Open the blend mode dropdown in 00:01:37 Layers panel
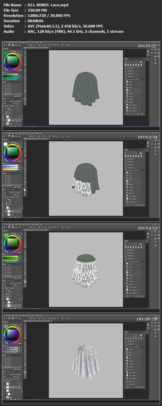Image resolution: width=162 pixels, height=406 pixels. 8,104
